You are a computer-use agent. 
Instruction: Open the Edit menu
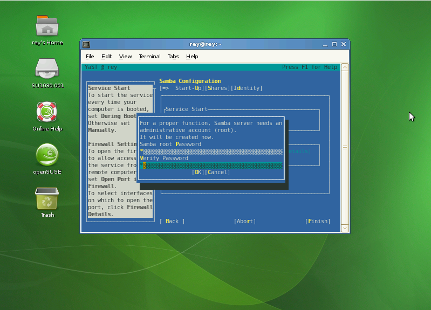[106, 56]
